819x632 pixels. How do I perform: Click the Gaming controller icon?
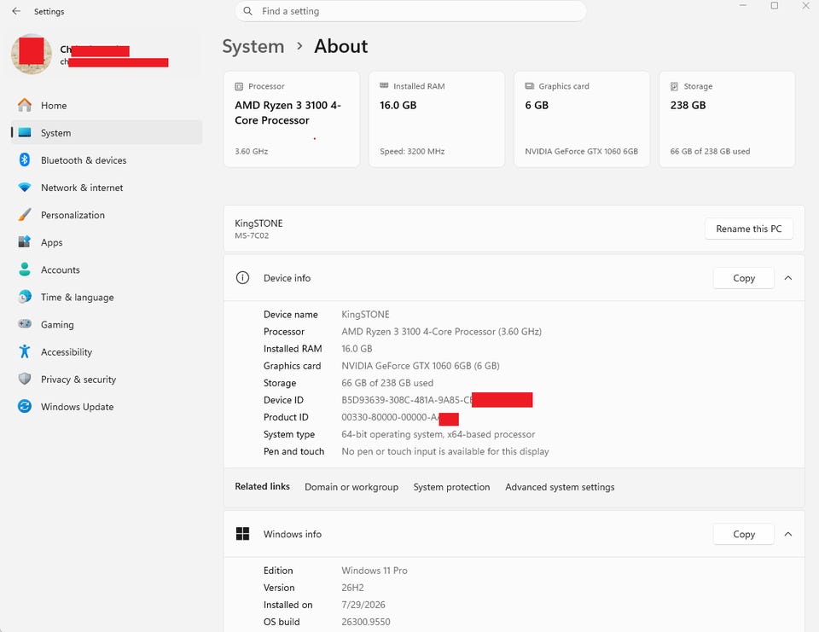(x=25, y=324)
